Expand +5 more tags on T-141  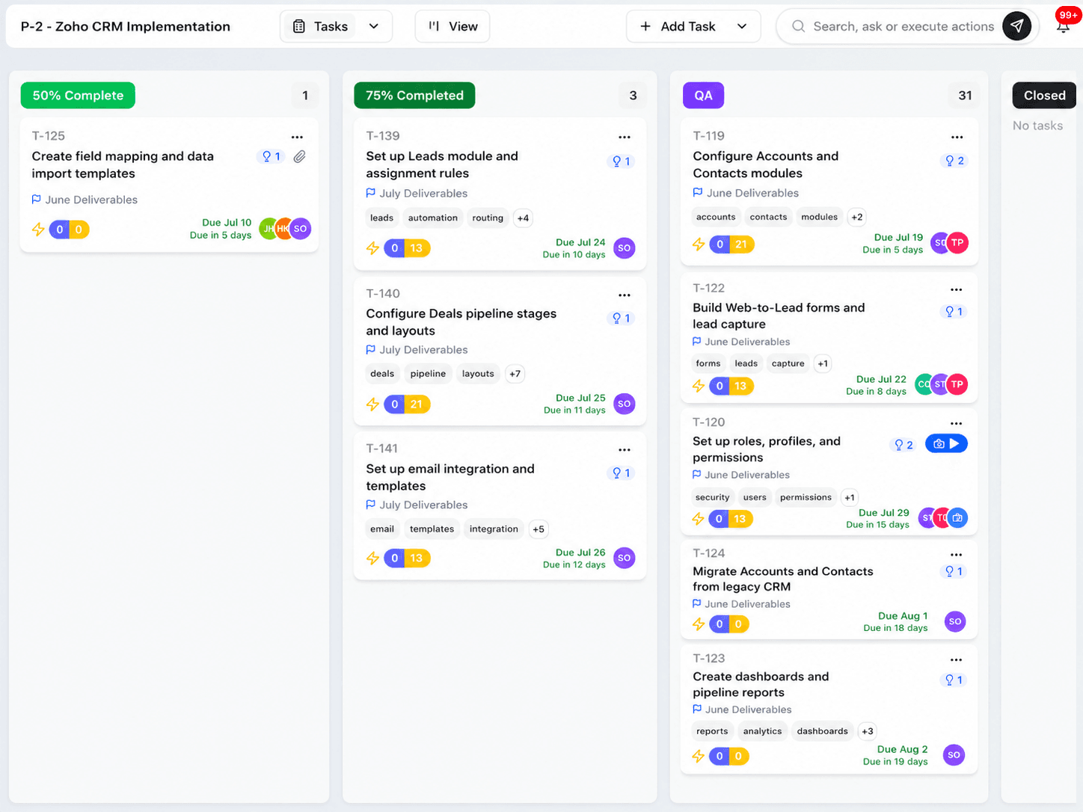539,529
